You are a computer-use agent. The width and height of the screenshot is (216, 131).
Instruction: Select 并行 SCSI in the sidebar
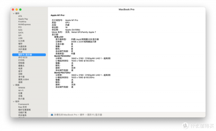pos(23,57)
